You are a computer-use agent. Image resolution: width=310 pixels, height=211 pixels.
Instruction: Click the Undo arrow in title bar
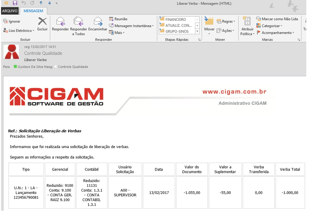[x=24, y=3]
